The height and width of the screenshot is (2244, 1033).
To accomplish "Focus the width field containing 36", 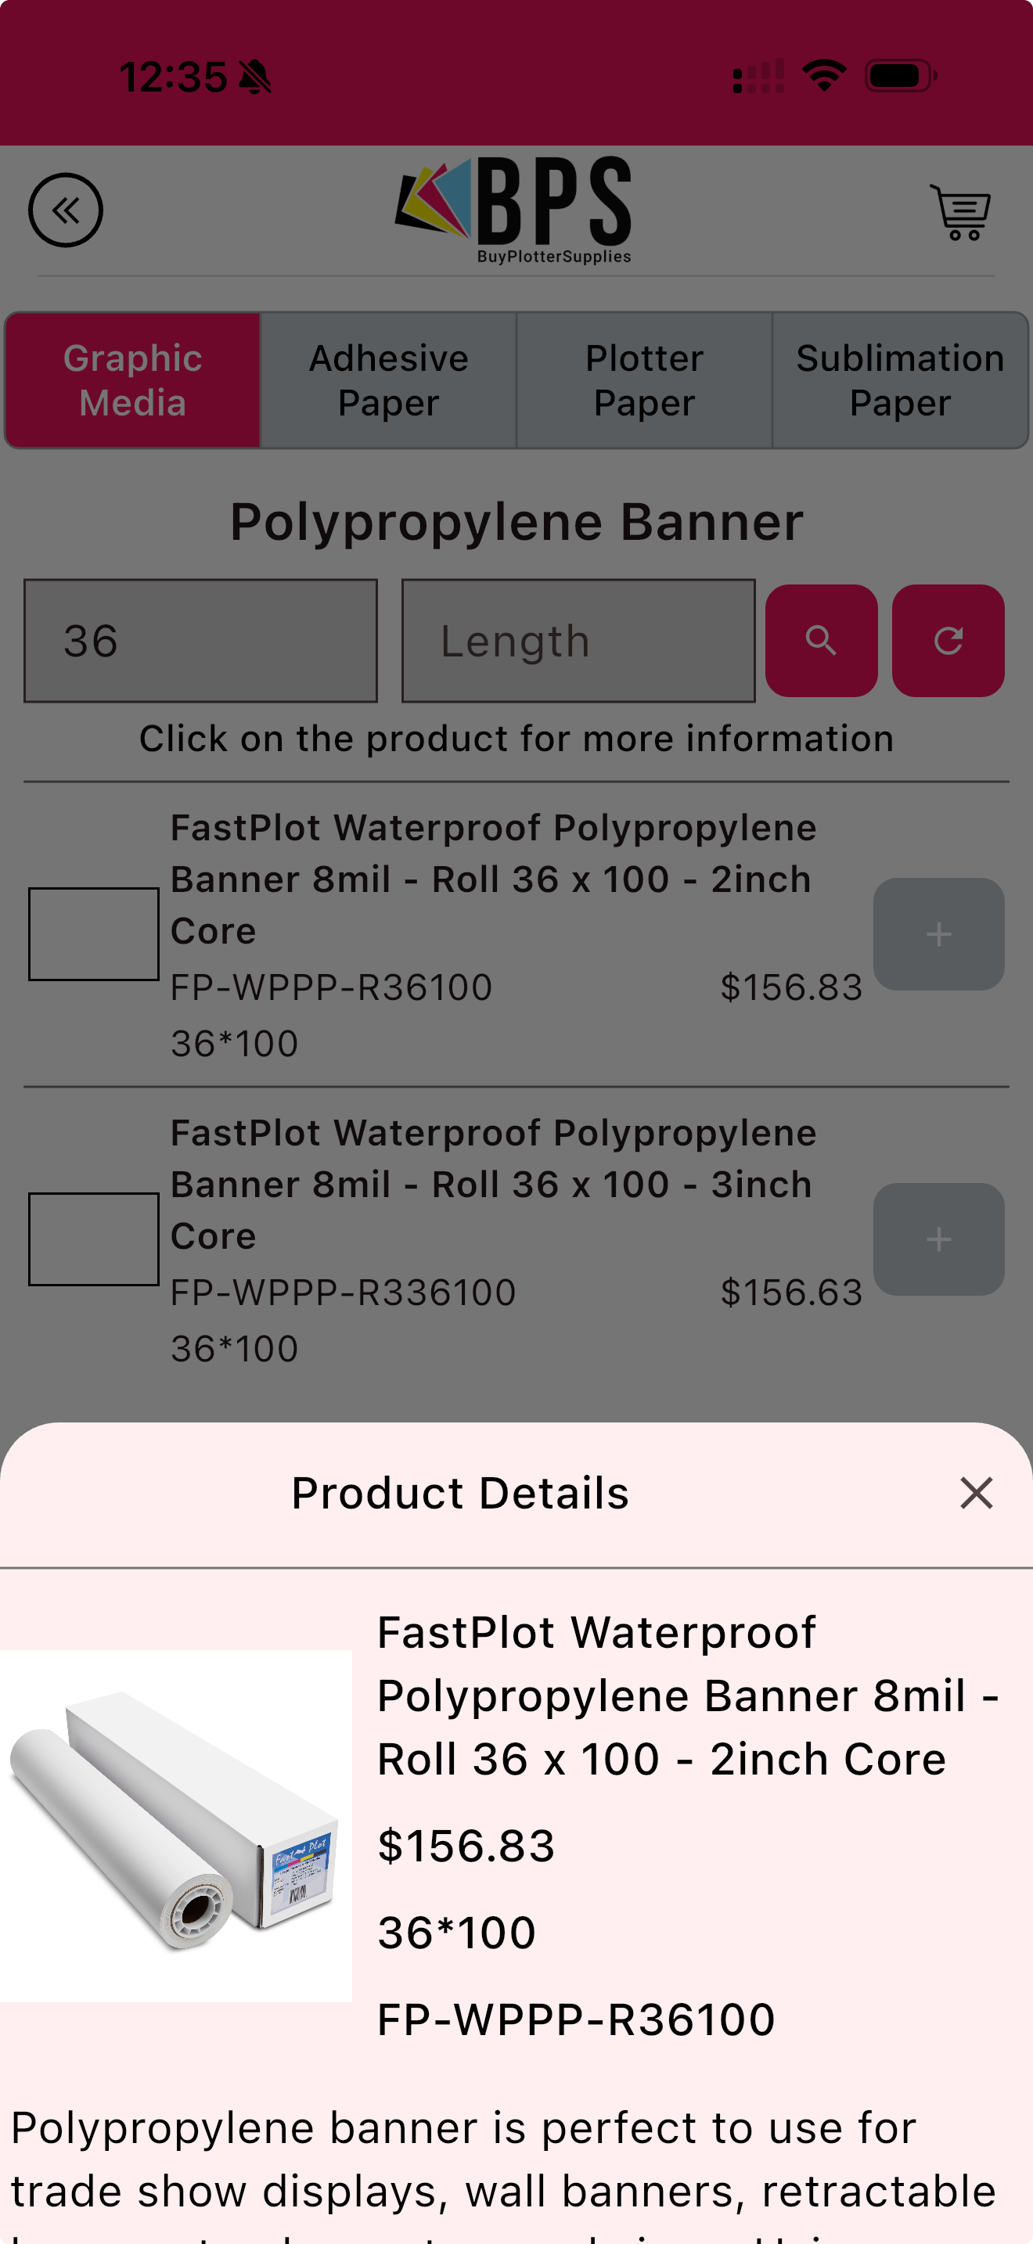I will [200, 640].
